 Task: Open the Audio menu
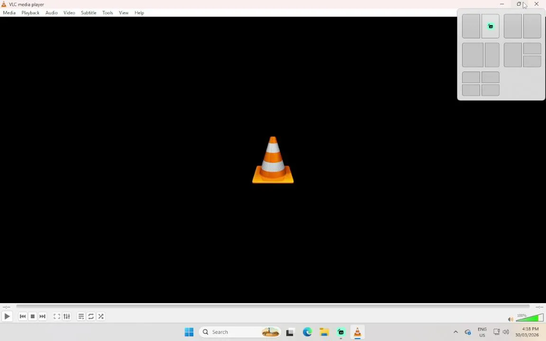click(52, 13)
